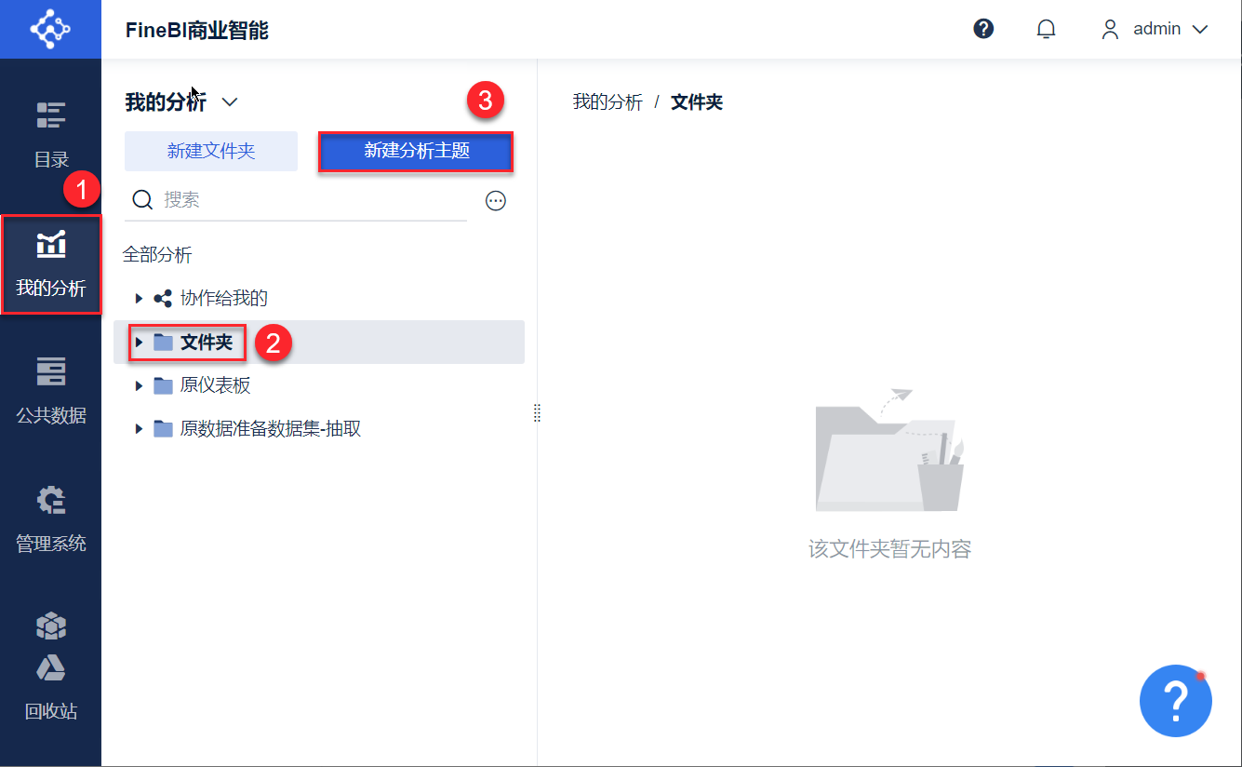1242x767 pixels.
Task: Click the more options ellipsis icon
Action: tap(496, 200)
